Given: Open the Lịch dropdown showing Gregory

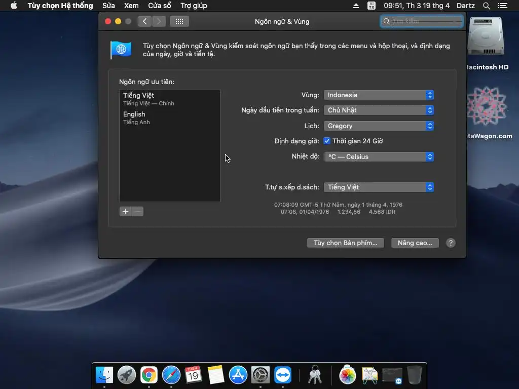Looking at the screenshot, I should point(379,126).
